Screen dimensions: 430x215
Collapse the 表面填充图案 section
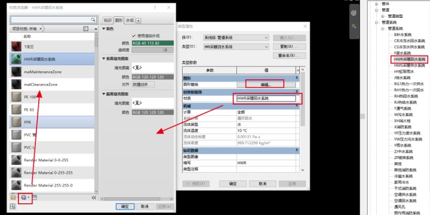tap(104, 58)
